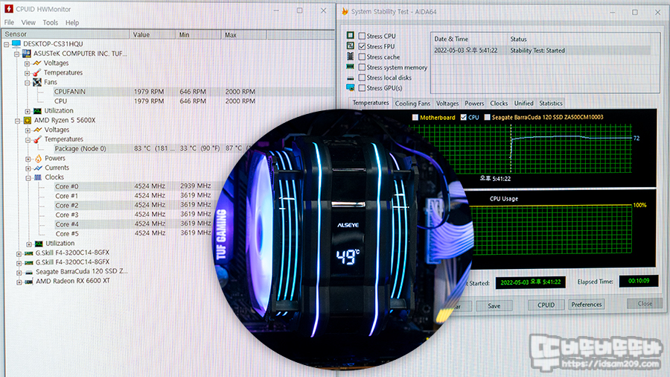The image size is (670, 377).
Task: Enable the Stress system memory checkbox
Action: click(x=362, y=67)
